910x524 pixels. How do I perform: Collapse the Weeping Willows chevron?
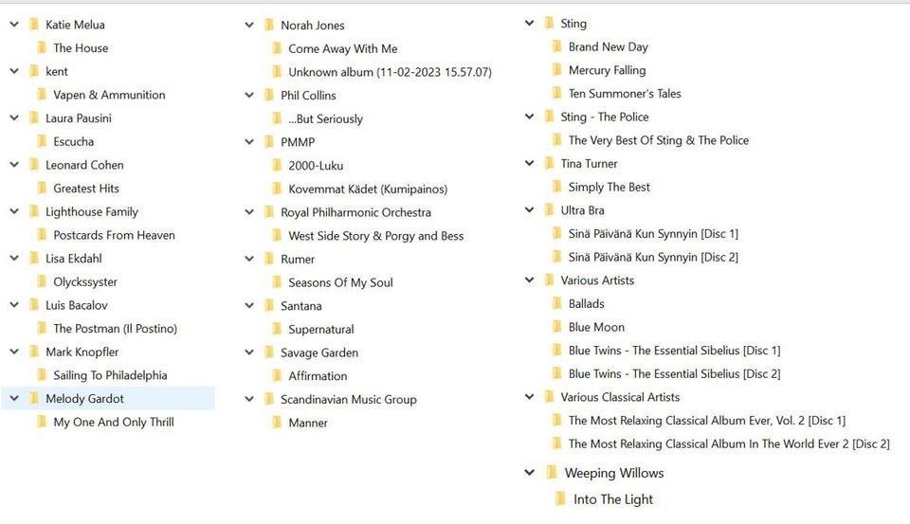point(530,473)
